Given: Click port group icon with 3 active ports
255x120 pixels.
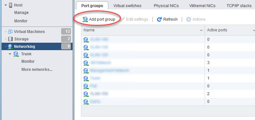Looking at the screenshot, I should [86, 63].
